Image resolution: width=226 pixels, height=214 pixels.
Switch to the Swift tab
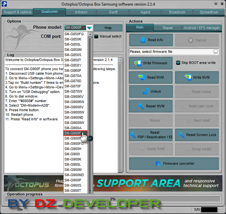click(113, 12)
